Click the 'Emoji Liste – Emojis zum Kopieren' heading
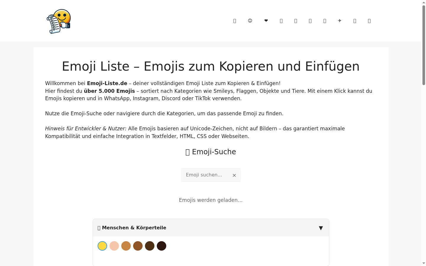The width and height of the screenshot is (426, 266). pos(211,66)
